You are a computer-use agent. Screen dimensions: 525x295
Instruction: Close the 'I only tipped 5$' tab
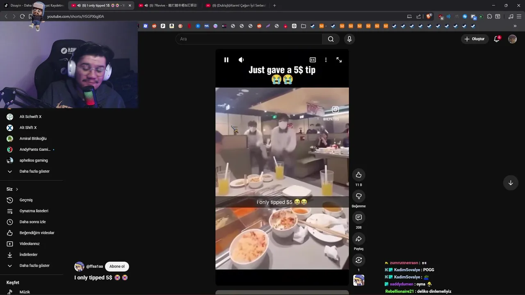pyautogui.click(x=130, y=5)
